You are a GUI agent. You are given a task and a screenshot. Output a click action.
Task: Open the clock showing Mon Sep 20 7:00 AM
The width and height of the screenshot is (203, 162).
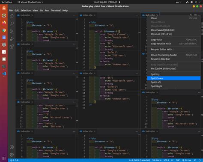click(105, 2)
